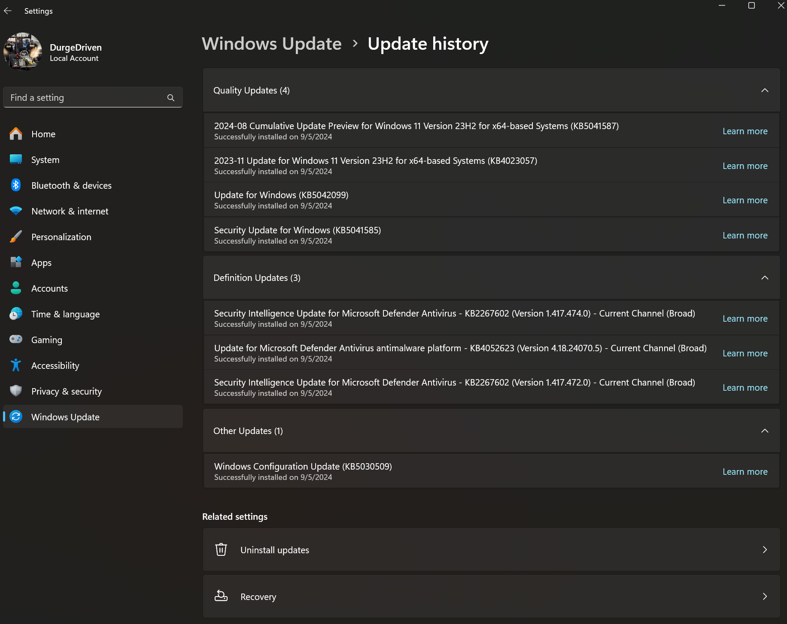Go back using the arrow icon

[8, 11]
